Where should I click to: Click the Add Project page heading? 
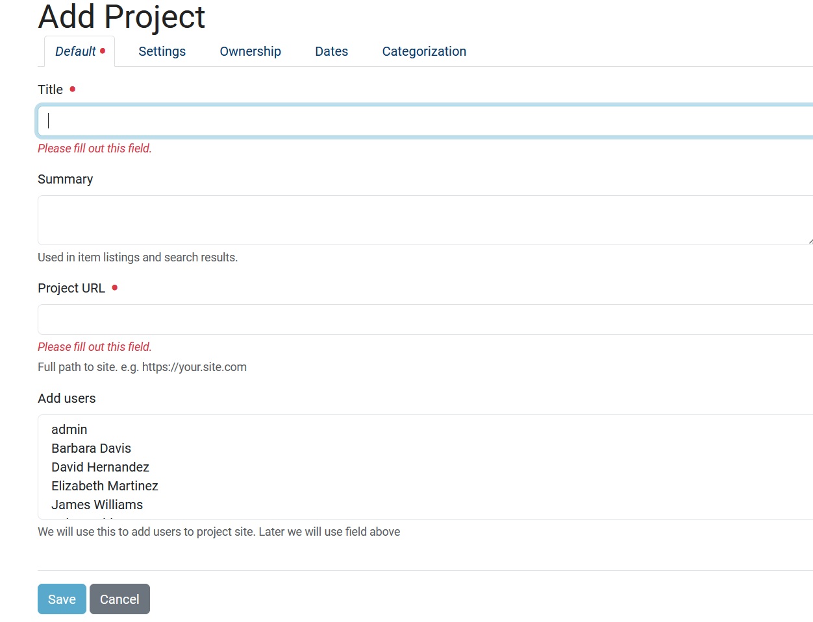[121, 18]
